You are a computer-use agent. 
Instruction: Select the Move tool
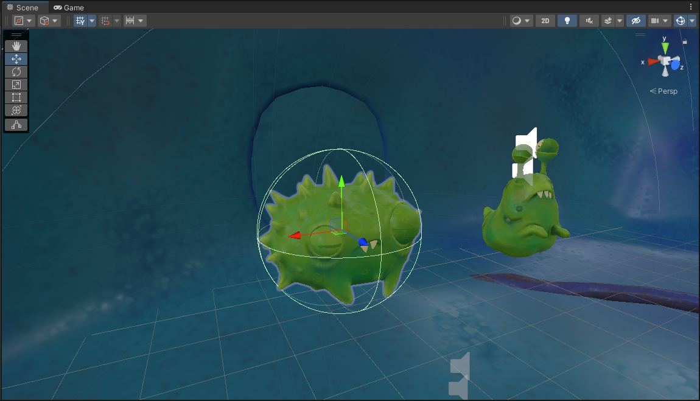(16, 59)
